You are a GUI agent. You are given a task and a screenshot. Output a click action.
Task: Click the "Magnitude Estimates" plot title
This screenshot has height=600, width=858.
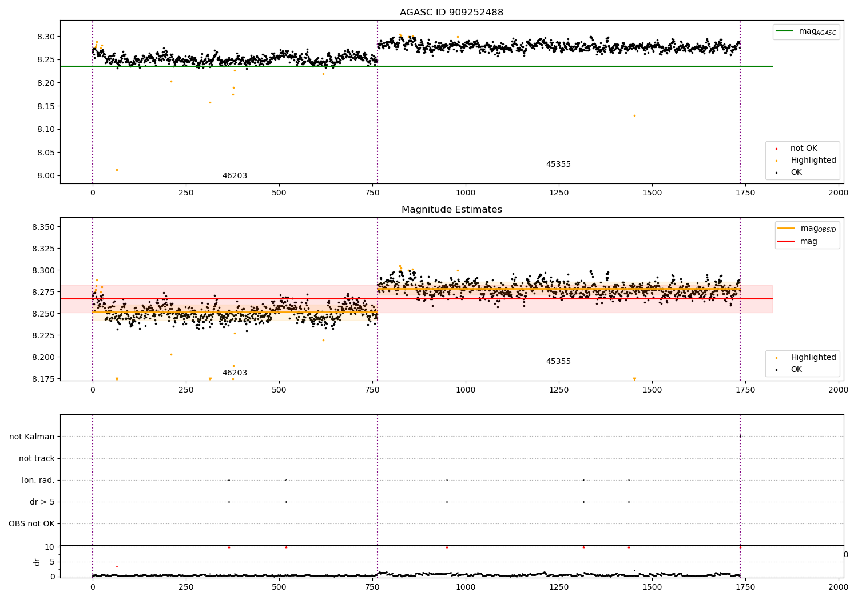click(x=451, y=210)
